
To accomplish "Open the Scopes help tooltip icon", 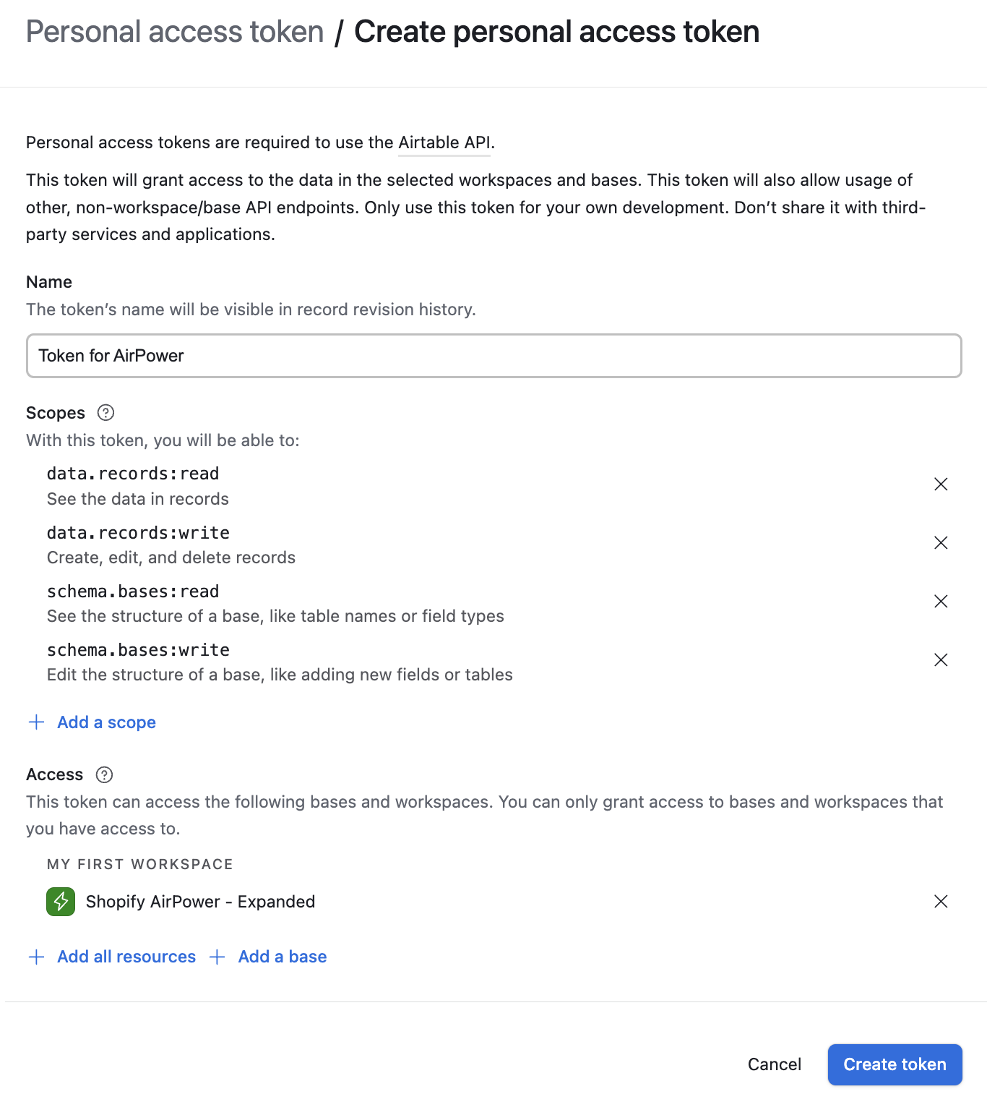I will click(105, 413).
